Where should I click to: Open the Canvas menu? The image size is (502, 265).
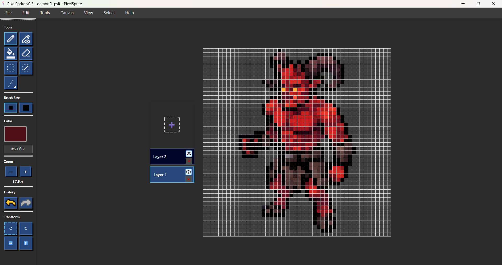pyautogui.click(x=67, y=13)
